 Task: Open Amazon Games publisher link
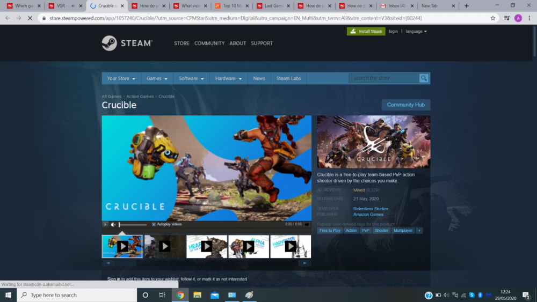click(368, 215)
